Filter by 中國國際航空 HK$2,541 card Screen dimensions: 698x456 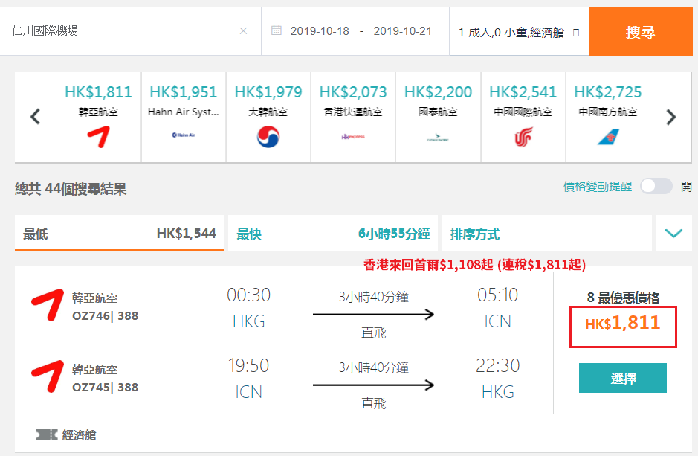523,117
